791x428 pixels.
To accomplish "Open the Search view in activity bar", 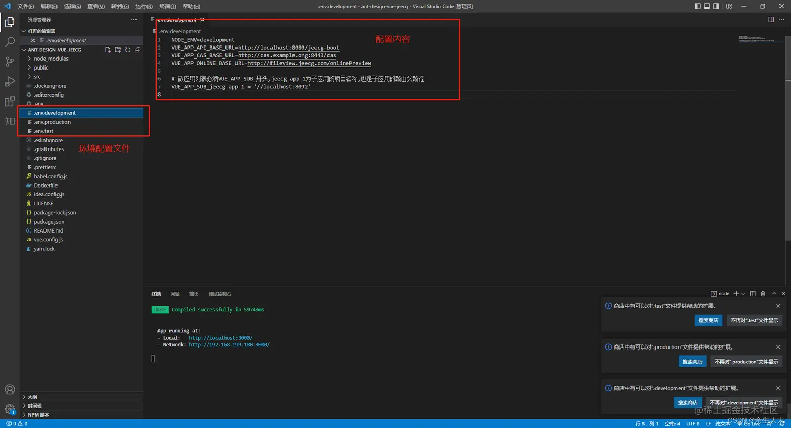I will tap(9, 42).
